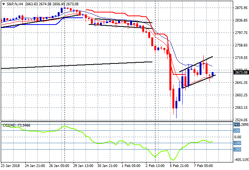The image size is (249, 170).
Task: Click price scale label 2563.15
Action: tap(241, 108)
